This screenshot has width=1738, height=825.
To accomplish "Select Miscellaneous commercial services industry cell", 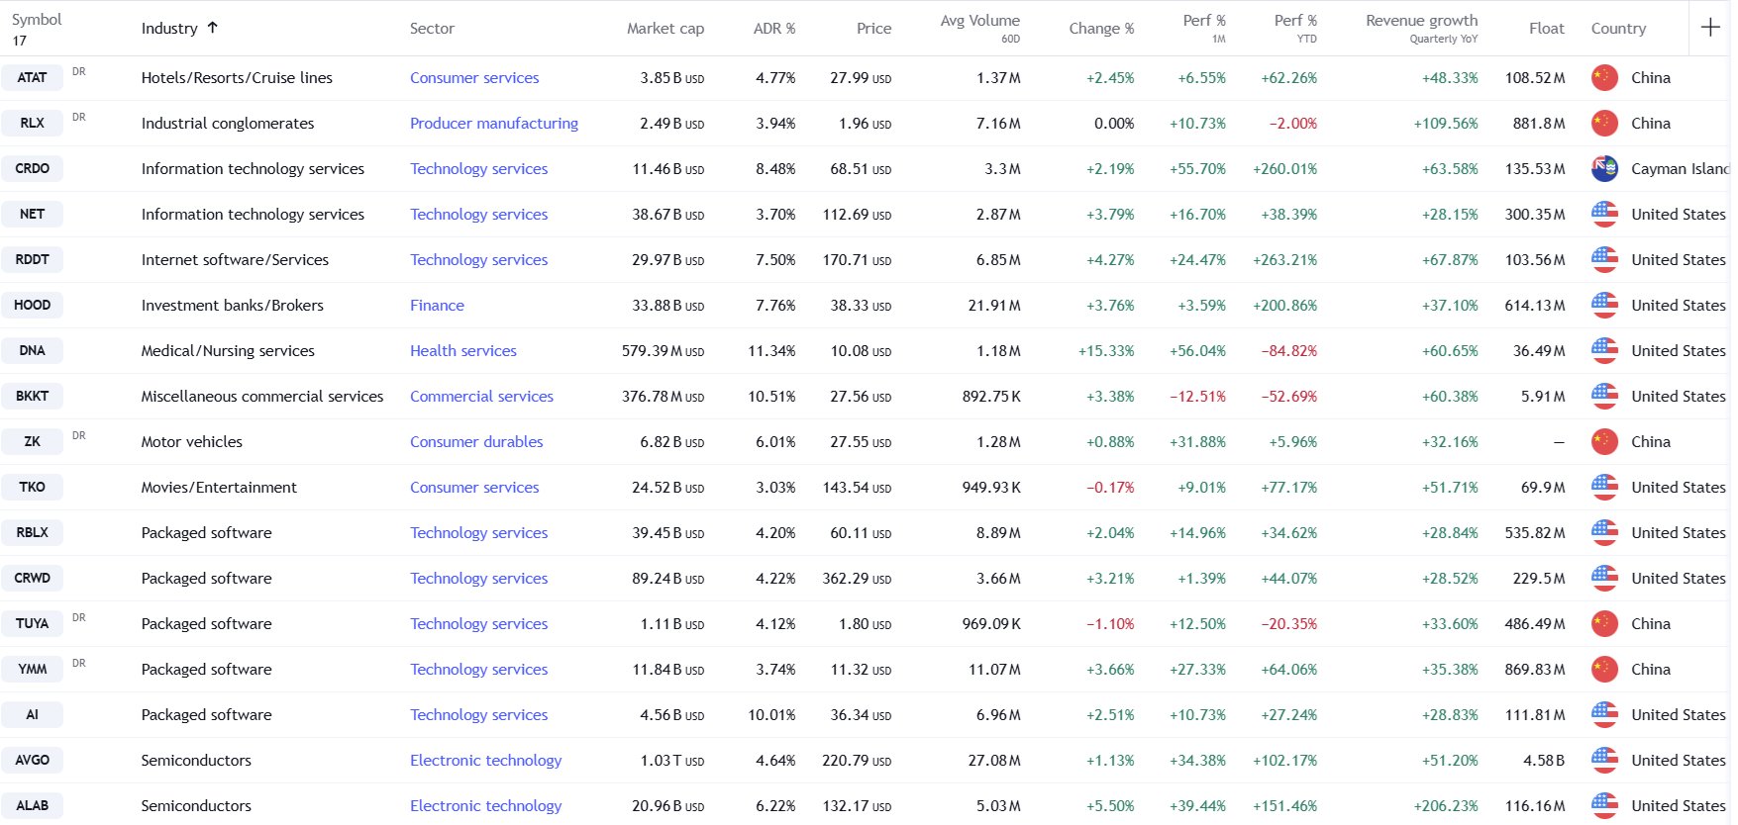I will tap(262, 397).
